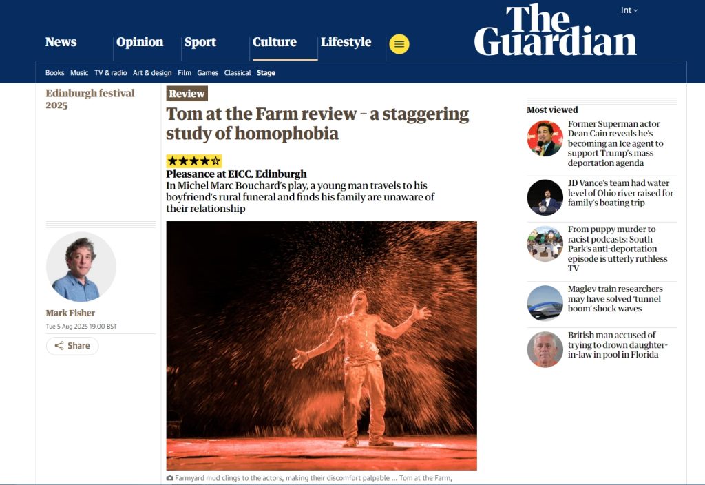Click the four-star rating badge
This screenshot has height=485, width=705.
click(193, 161)
